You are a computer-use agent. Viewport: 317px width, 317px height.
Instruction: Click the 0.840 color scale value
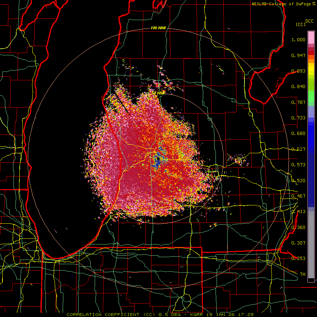(x=298, y=87)
